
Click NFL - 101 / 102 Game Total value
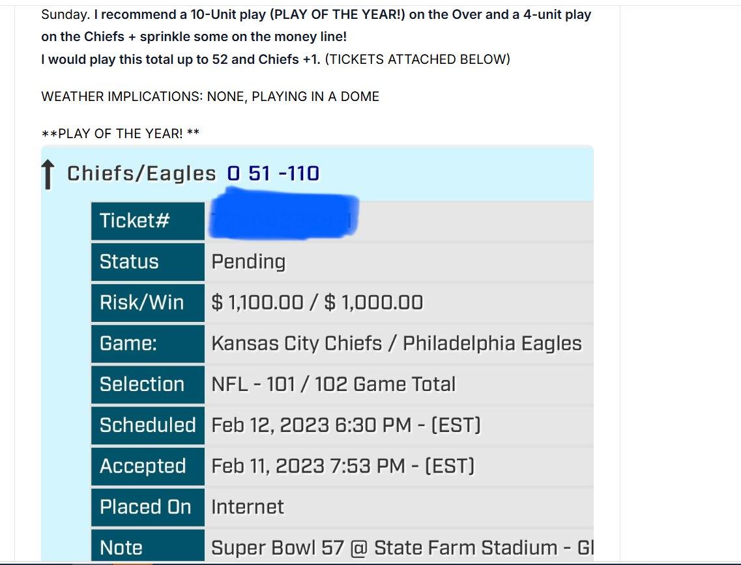(334, 384)
